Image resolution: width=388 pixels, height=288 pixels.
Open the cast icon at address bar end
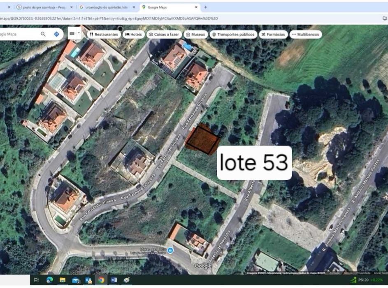click(385, 19)
